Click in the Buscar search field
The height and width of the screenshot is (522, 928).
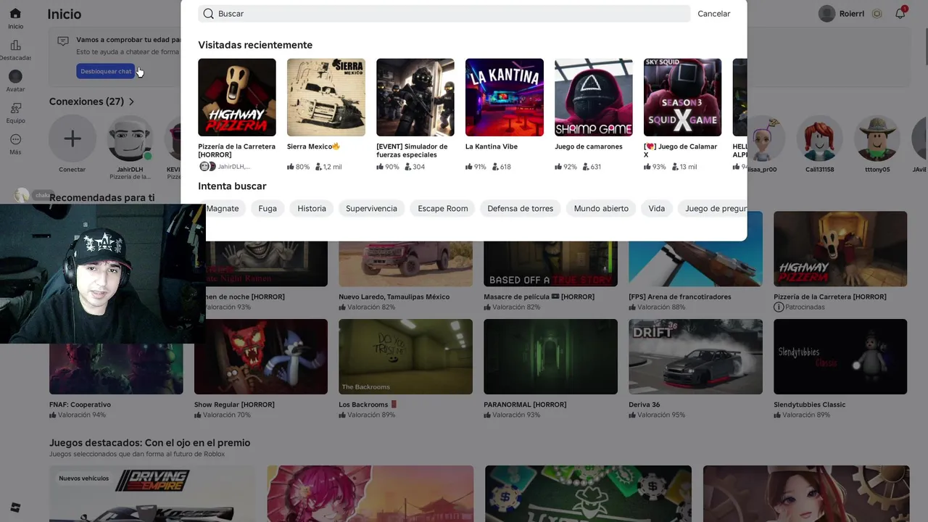tap(444, 14)
